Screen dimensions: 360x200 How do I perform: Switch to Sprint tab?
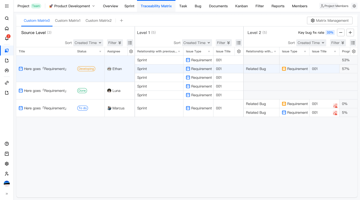click(129, 6)
